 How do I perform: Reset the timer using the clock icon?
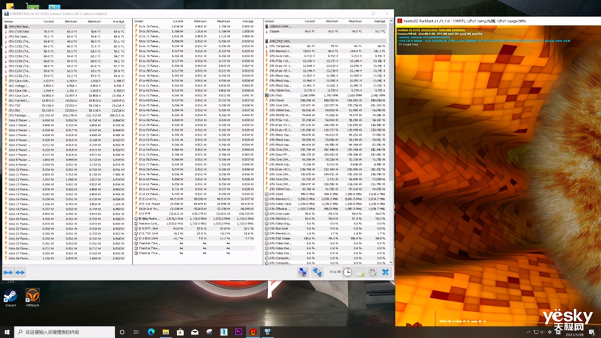(347, 272)
